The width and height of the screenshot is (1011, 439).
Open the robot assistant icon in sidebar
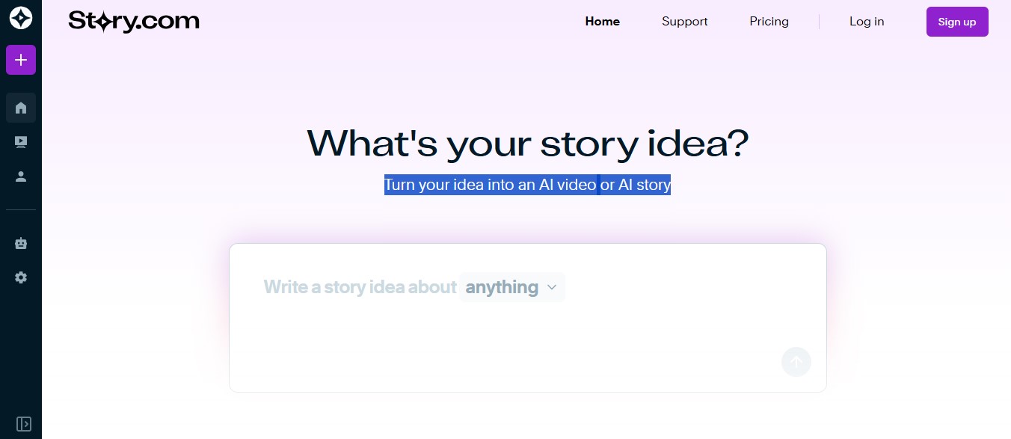coord(21,243)
